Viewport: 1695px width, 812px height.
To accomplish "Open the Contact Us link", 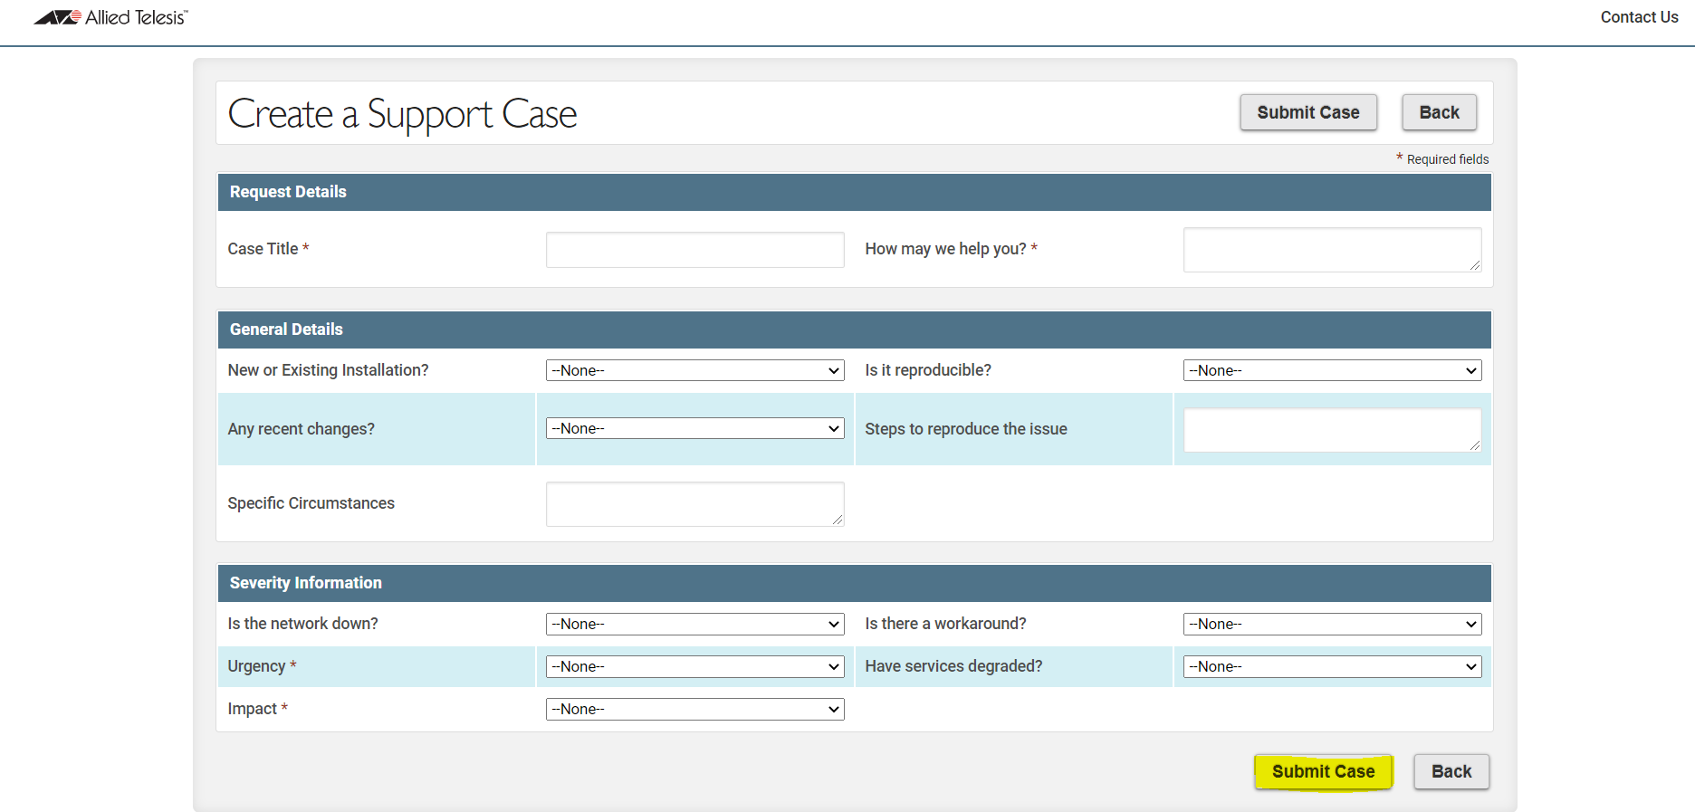I will (1639, 17).
